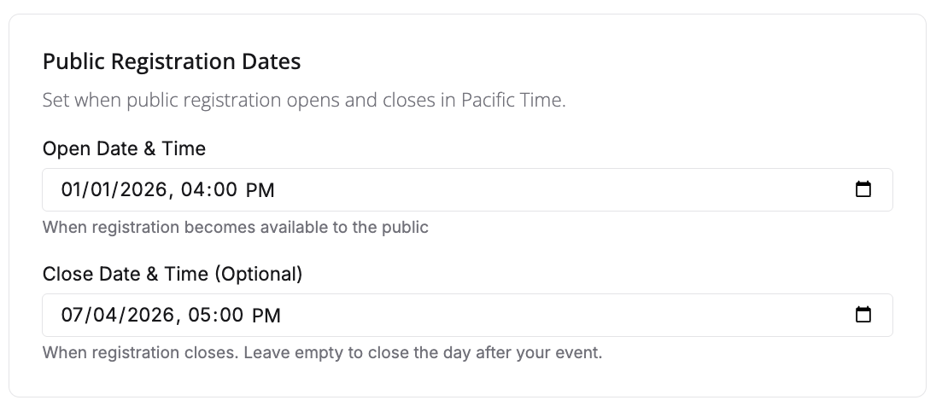Click year 2026 in Close Date field
Screen dimensions: 936x406
(145, 316)
